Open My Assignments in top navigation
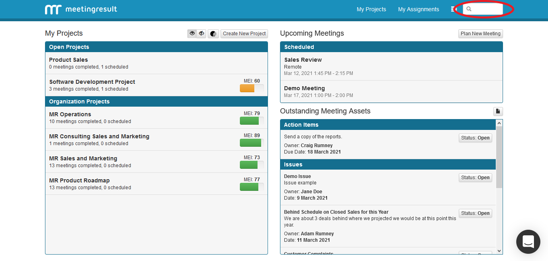The height and width of the screenshot is (261, 548). point(418,9)
